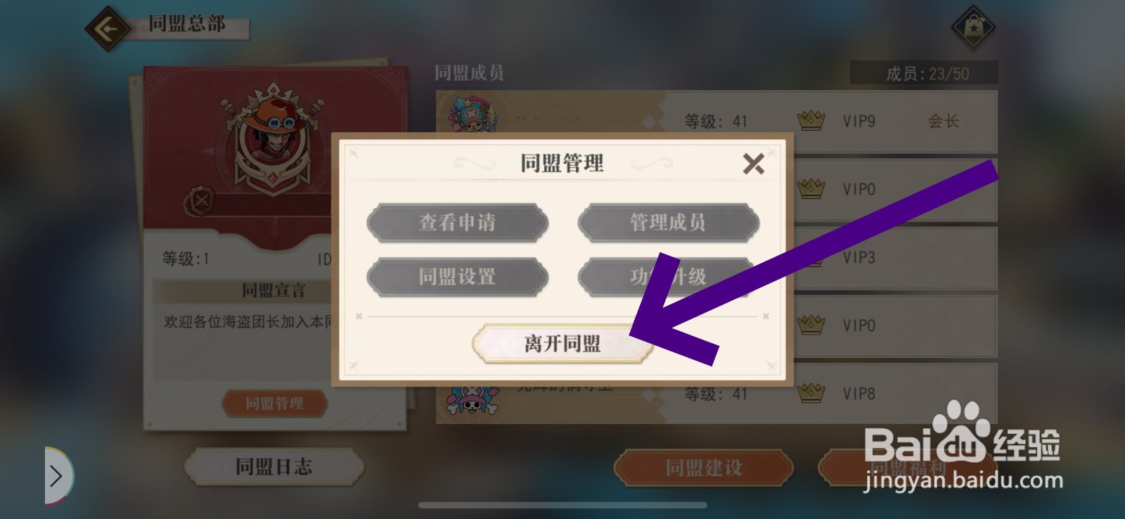Open the shop bag icon

point(973,28)
